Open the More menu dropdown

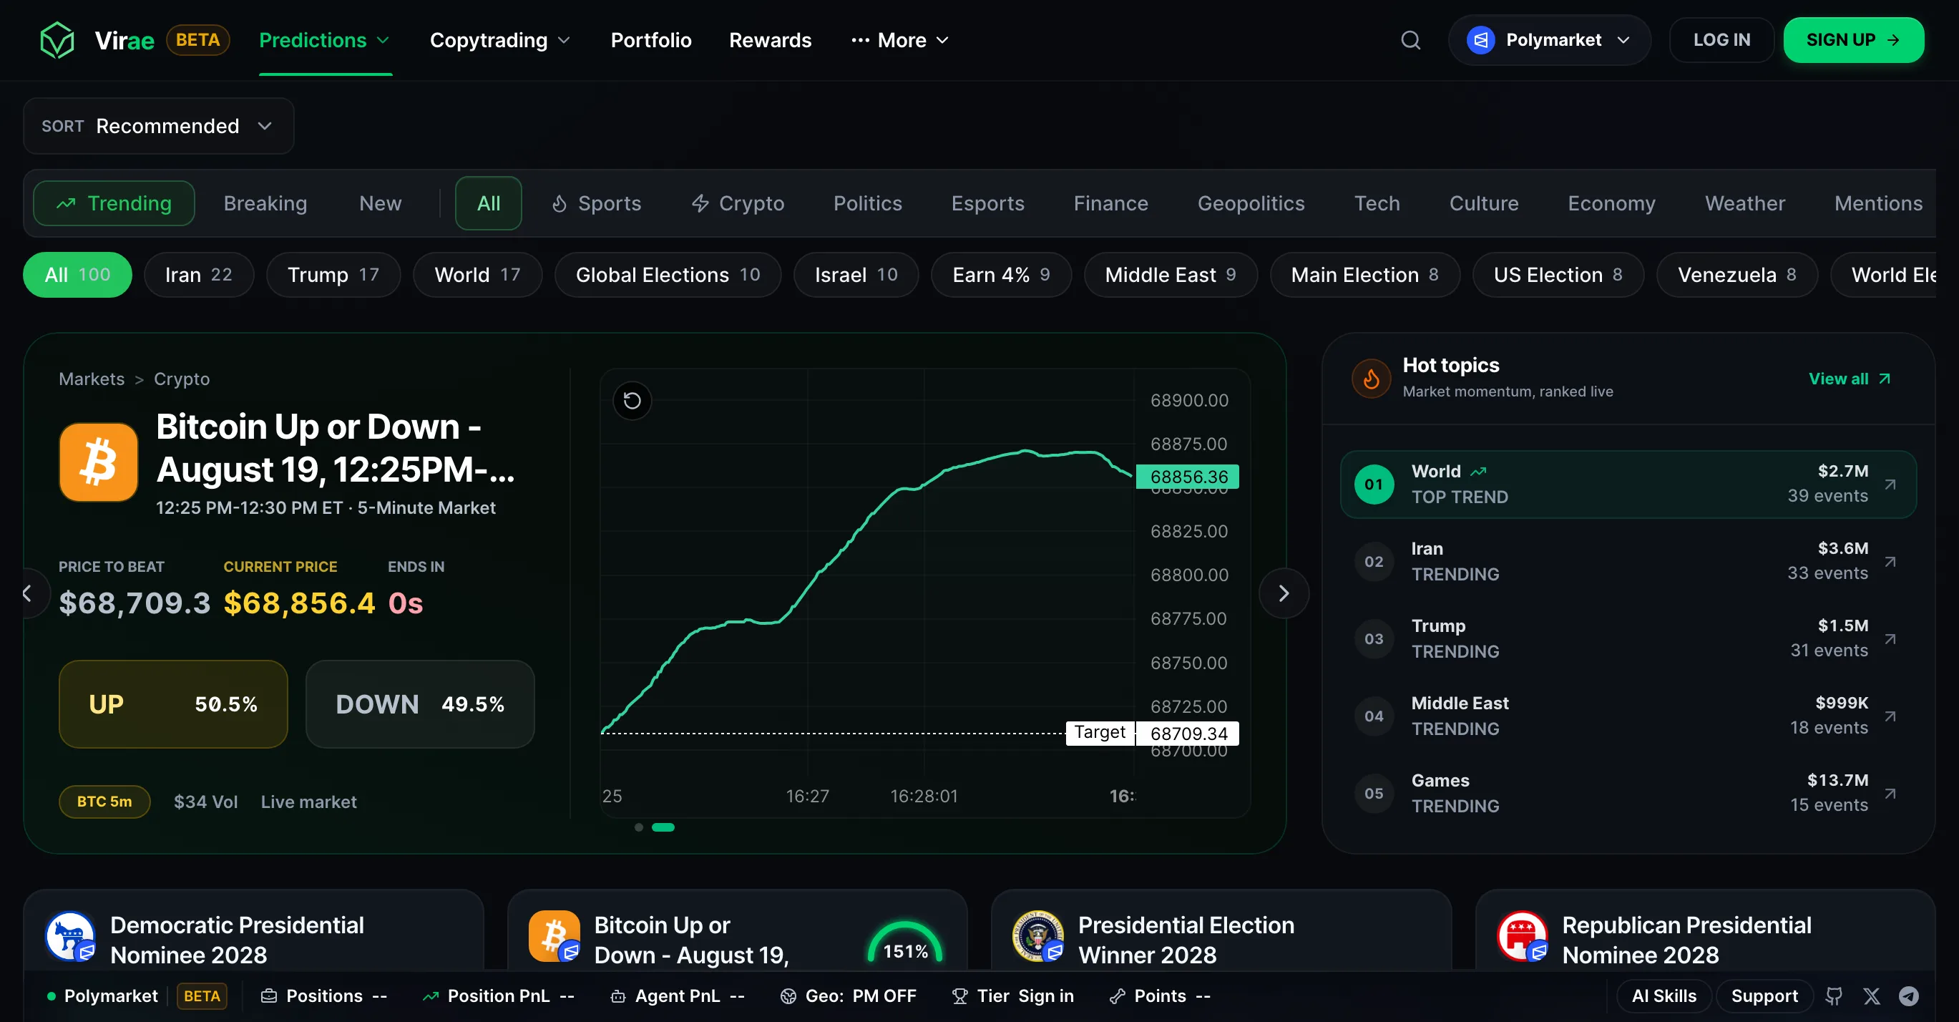point(900,39)
